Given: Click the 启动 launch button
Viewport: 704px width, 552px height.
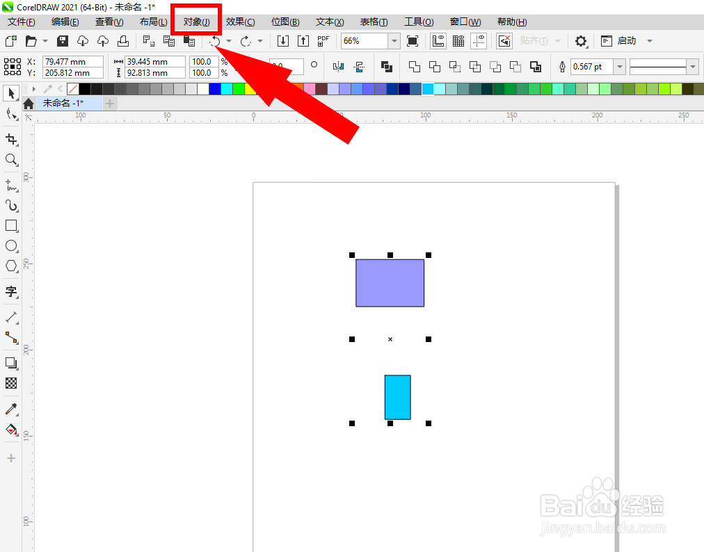Looking at the screenshot, I should click(618, 41).
